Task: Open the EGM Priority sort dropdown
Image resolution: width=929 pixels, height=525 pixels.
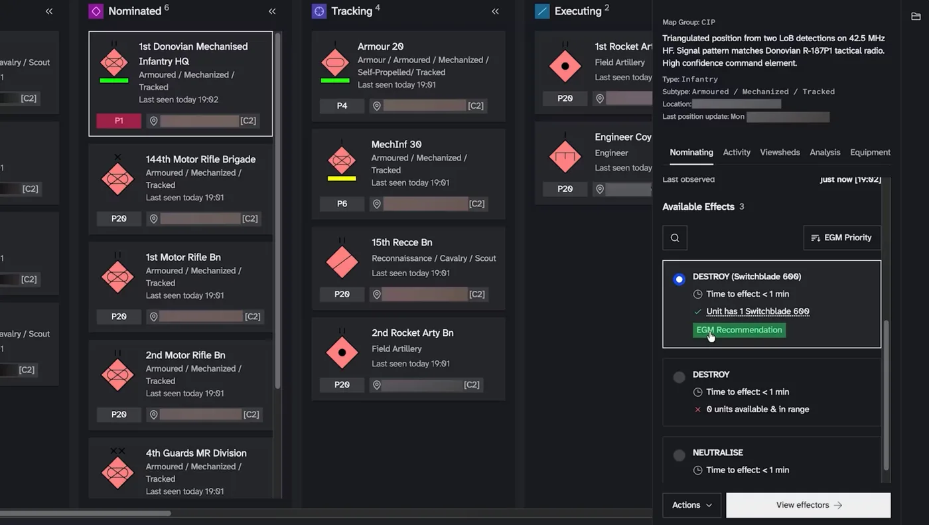Action: [842, 238]
